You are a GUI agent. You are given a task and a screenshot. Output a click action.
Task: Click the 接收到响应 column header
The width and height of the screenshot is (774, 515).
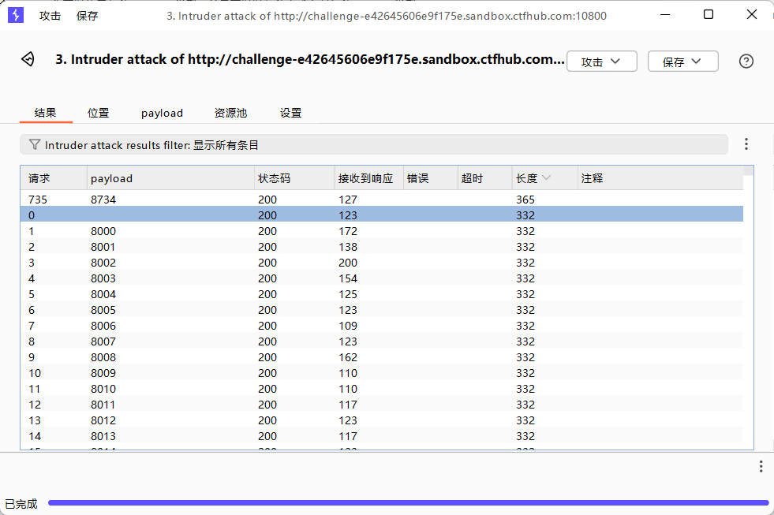365,178
